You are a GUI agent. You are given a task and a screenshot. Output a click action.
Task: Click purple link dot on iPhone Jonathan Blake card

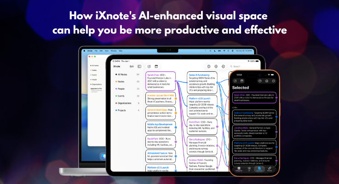click(276, 132)
